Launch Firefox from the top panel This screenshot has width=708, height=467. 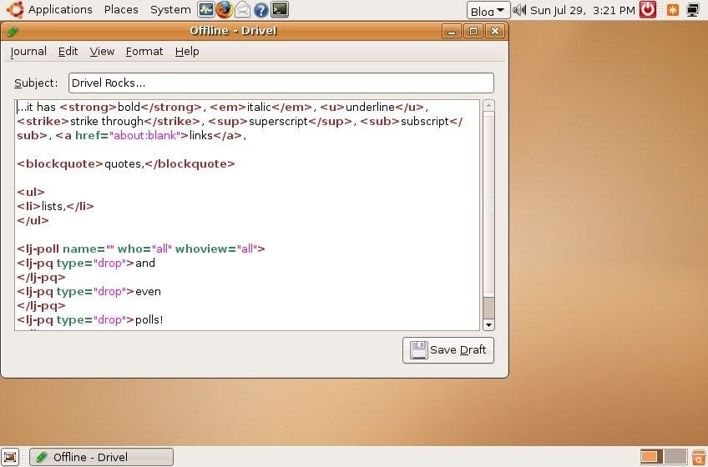click(x=225, y=9)
